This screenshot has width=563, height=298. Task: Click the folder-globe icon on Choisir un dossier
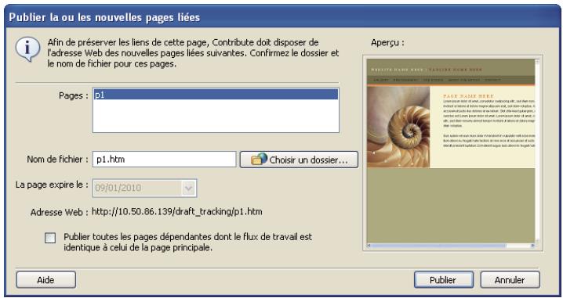point(259,159)
